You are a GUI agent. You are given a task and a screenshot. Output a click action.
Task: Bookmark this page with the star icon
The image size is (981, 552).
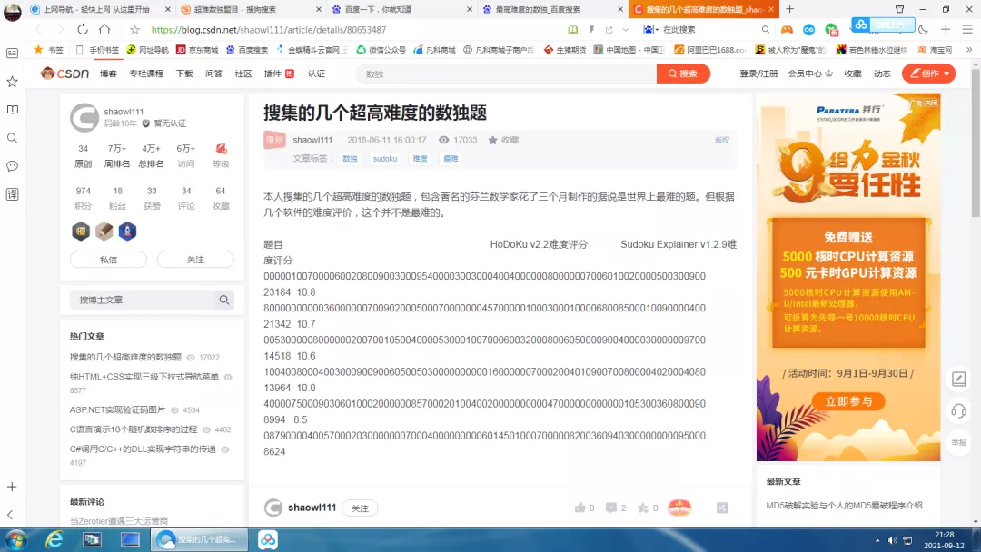[134, 29]
